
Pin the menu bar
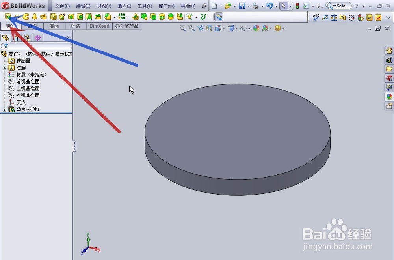coord(204,6)
